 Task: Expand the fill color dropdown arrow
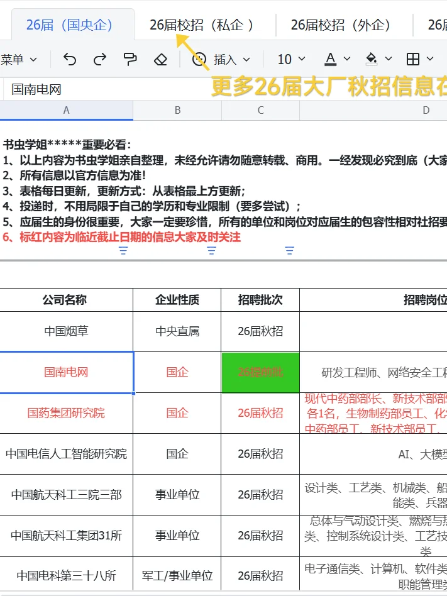coord(388,59)
